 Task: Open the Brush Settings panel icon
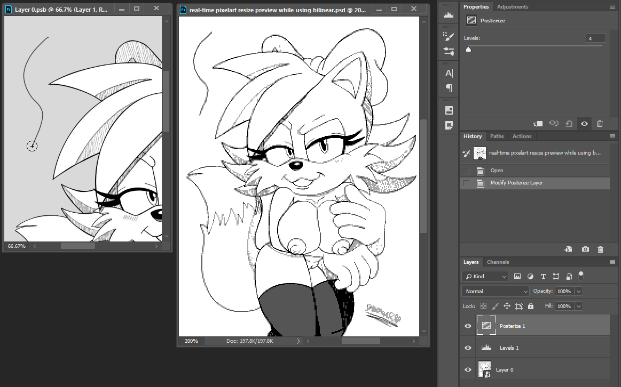449,36
